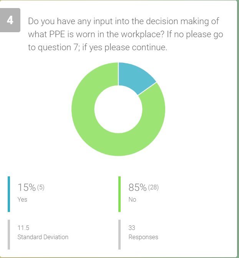Image resolution: width=239 pixels, height=258 pixels.
Task: Click the (28) response count
Action: click(153, 187)
